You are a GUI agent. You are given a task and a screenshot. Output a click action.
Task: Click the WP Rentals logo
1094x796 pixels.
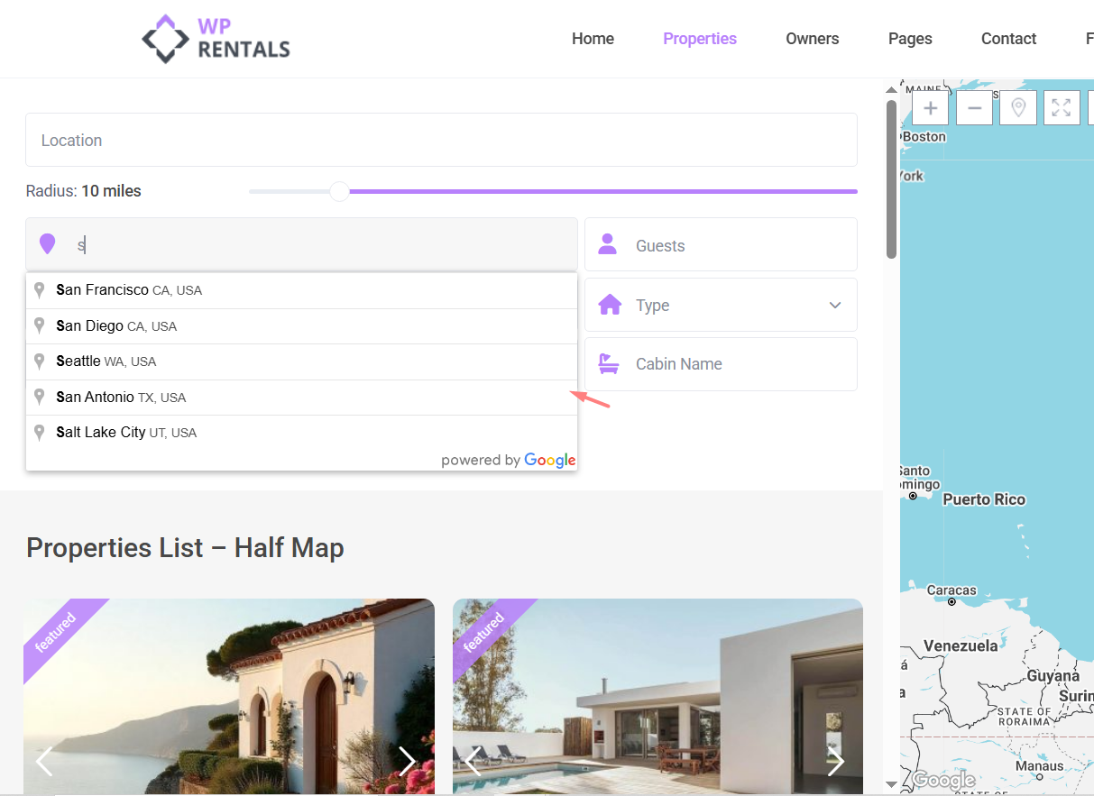(216, 39)
